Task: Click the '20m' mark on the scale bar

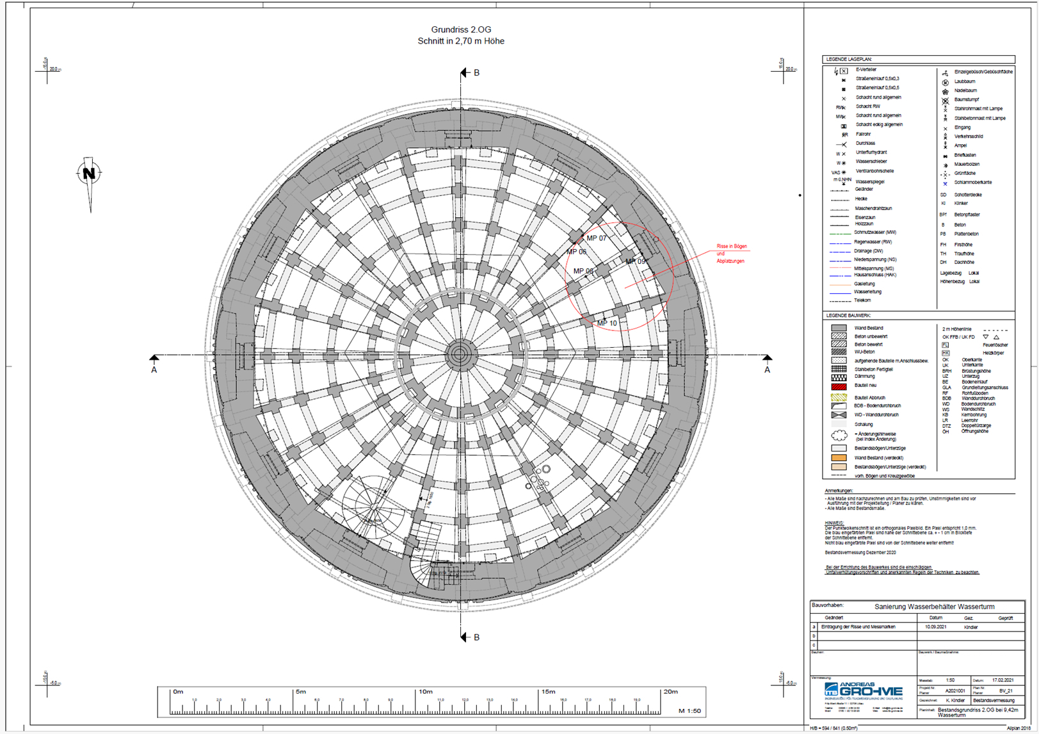Action: pos(670,692)
